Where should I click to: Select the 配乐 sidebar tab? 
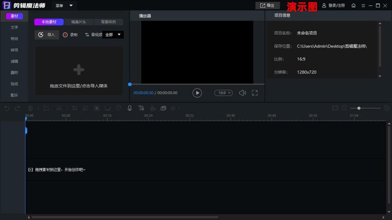click(x=15, y=95)
